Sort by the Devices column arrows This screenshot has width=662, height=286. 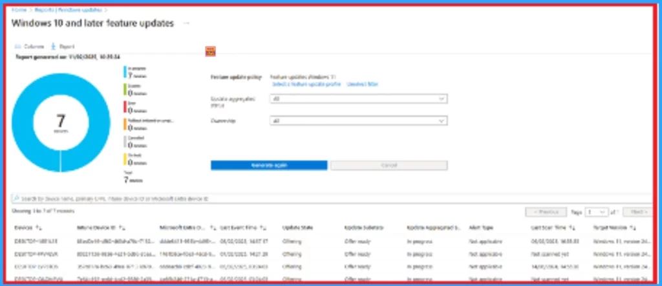tap(38, 228)
